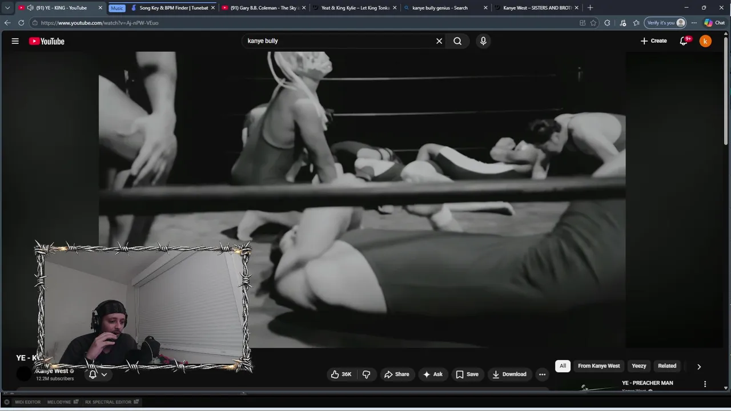Focus the YouTube search field
The width and height of the screenshot is (731, 411).
(x=338, y=41)
